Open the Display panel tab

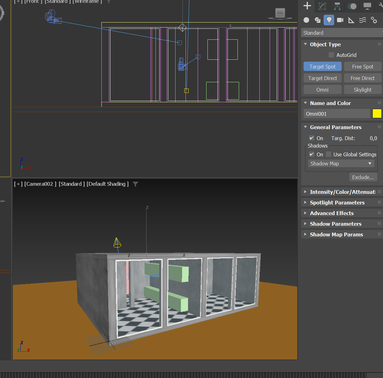pyautogui.click(x=367, y=6)
